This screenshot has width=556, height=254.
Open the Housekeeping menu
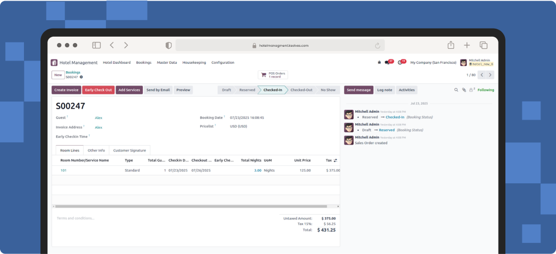point(194,62)
